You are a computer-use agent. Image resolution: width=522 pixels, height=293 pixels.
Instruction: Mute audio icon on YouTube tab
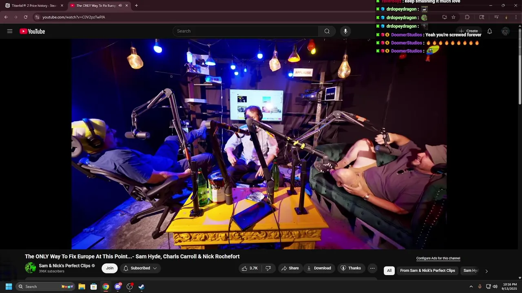pos(120,6)
